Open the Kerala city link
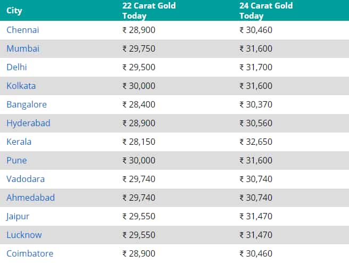Viewport: 349px width, 263px height. tap(19, 142)
